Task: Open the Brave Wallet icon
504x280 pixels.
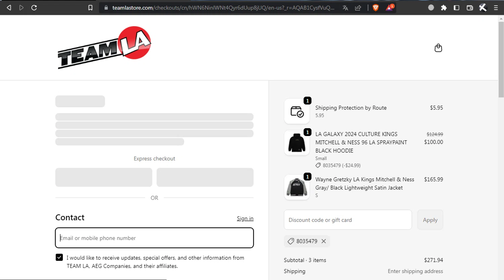Action: point(470,7)
